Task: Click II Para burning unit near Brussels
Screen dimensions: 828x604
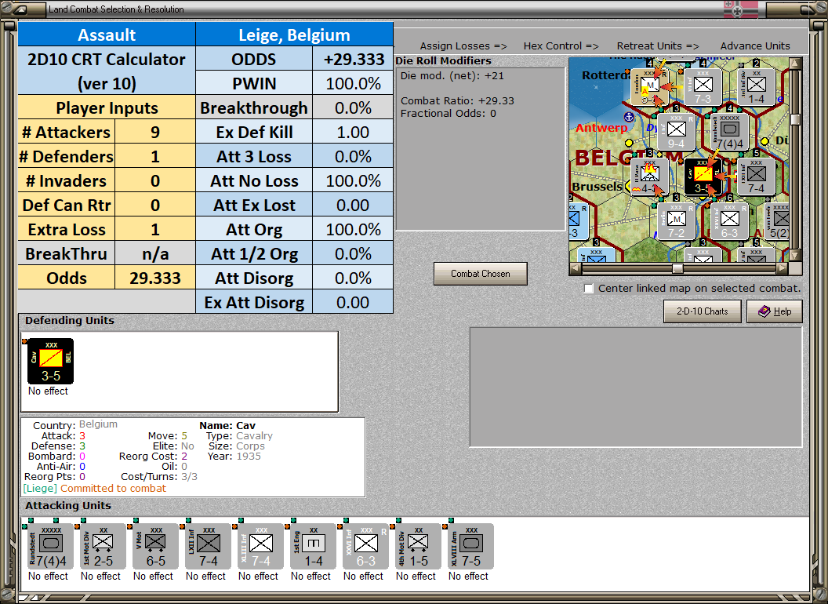Action: (650, 176)
